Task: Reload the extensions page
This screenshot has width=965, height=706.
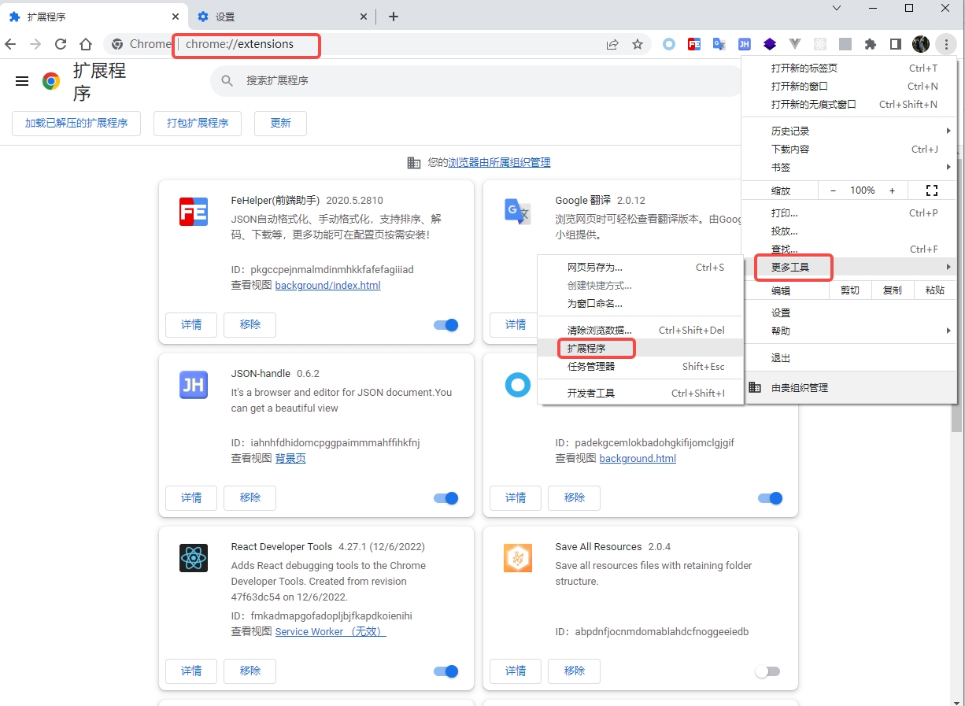Action: pos(61,44)
